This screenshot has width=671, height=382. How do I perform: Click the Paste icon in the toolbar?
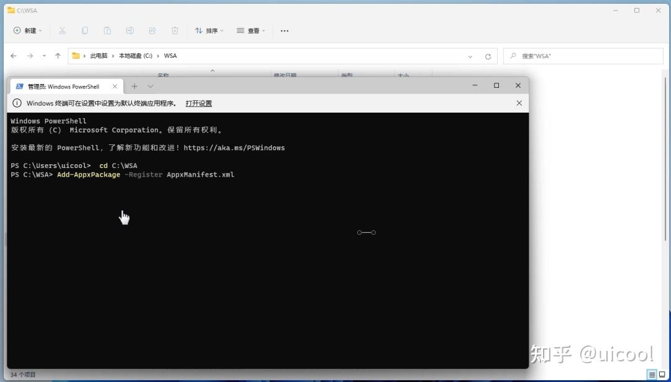(x=107, y=30)
